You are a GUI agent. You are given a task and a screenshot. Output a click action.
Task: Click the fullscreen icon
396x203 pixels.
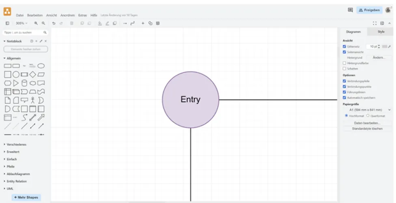375,23
